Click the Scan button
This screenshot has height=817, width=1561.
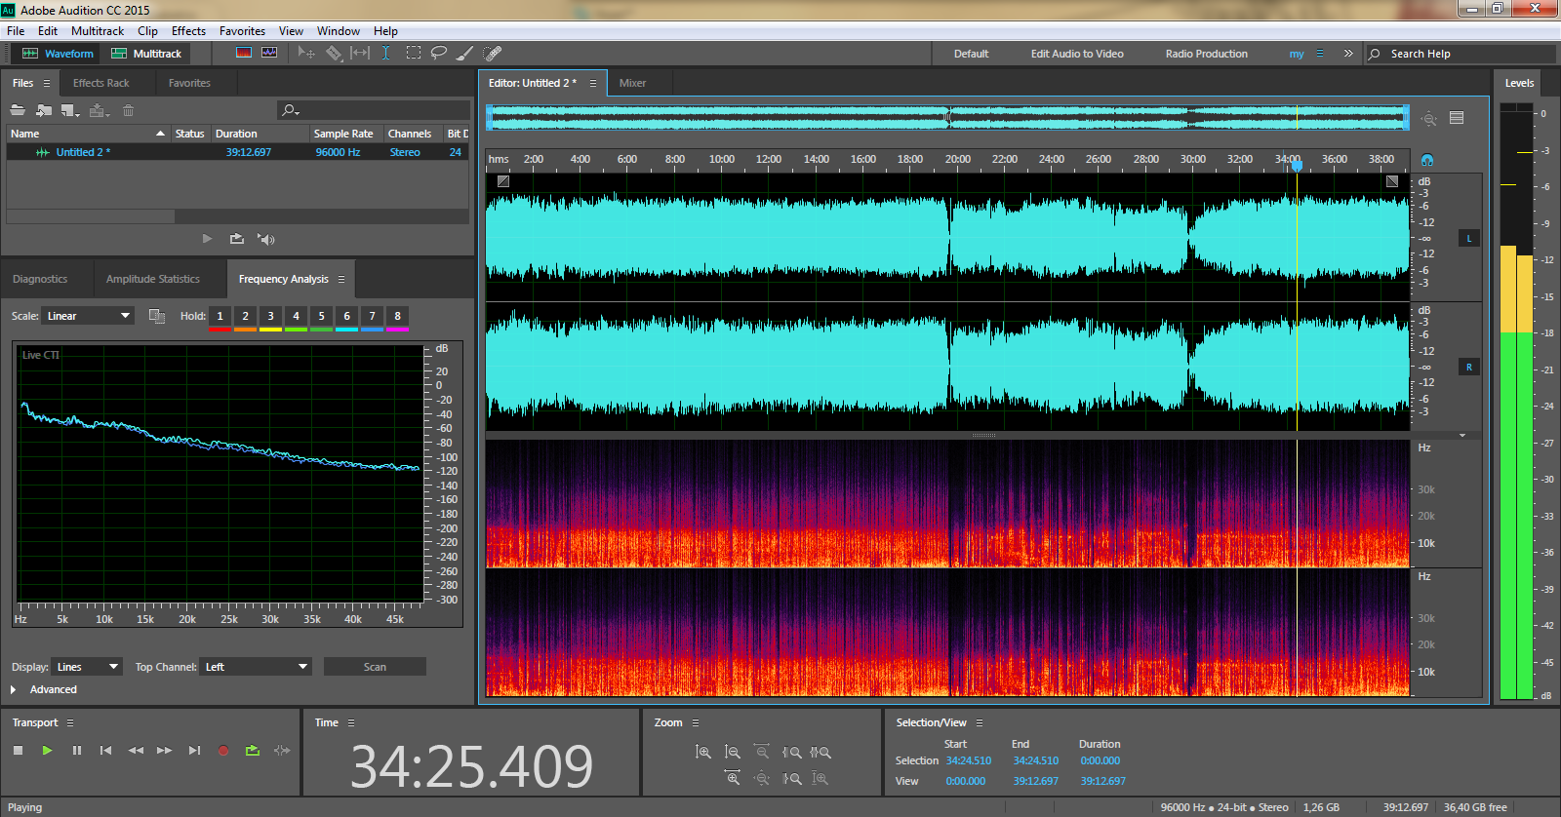tap(375, 667)
